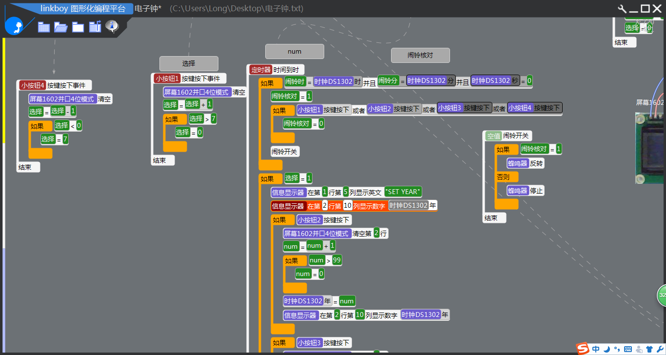Select the 屏幕1602 LCD module image

650,148
